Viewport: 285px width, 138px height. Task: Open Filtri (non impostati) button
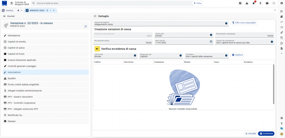244,23
